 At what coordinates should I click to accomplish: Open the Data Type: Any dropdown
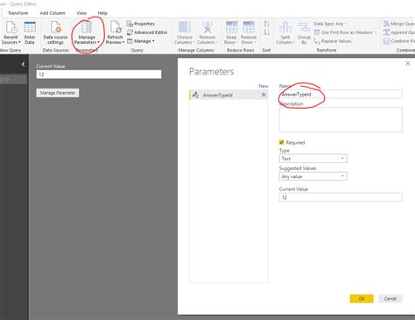330,24
